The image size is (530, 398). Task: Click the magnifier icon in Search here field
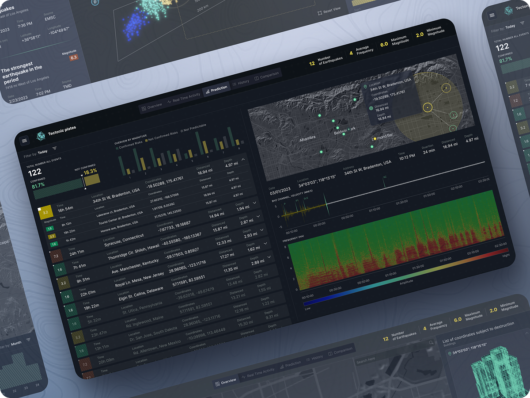(432, 343)
